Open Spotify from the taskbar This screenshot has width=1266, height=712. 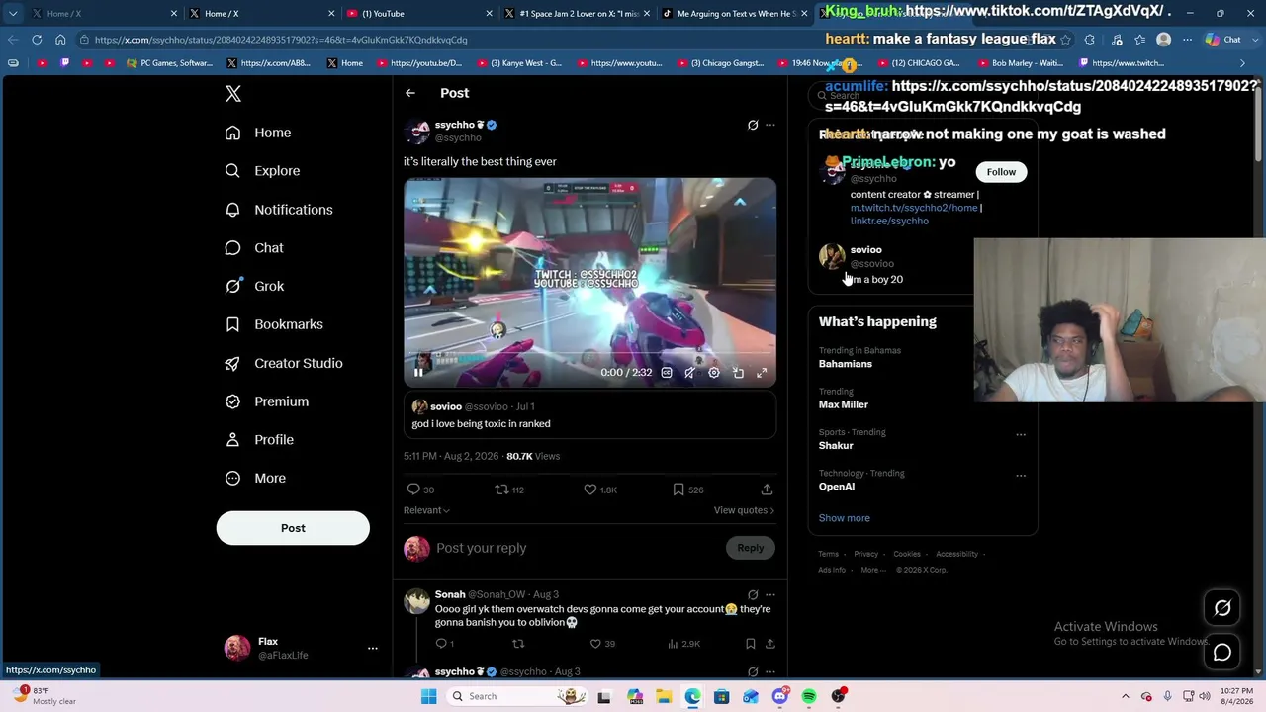[809, 696]
